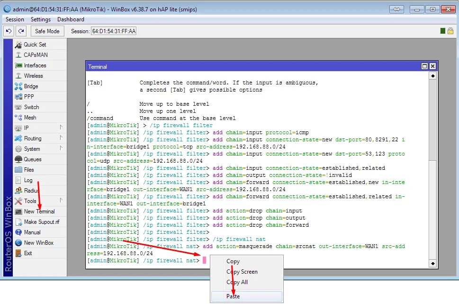The height and width of the screenshot is (304, 459).
Task: Open Quick Set icon in sidebar
Action: pyautogui.click(x=18, y=45)
